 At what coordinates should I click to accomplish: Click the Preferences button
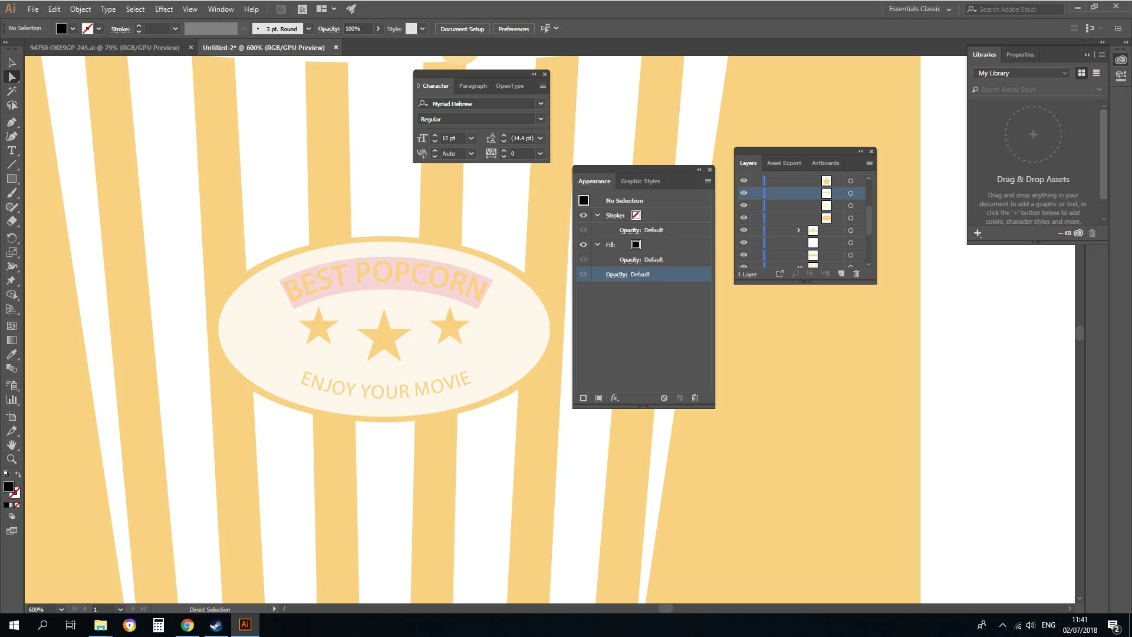[513, 29]
